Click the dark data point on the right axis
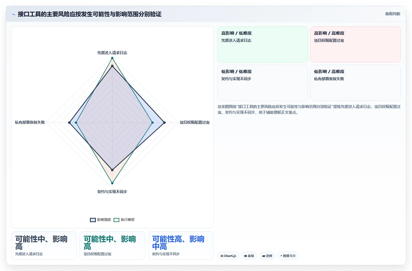 164,123
